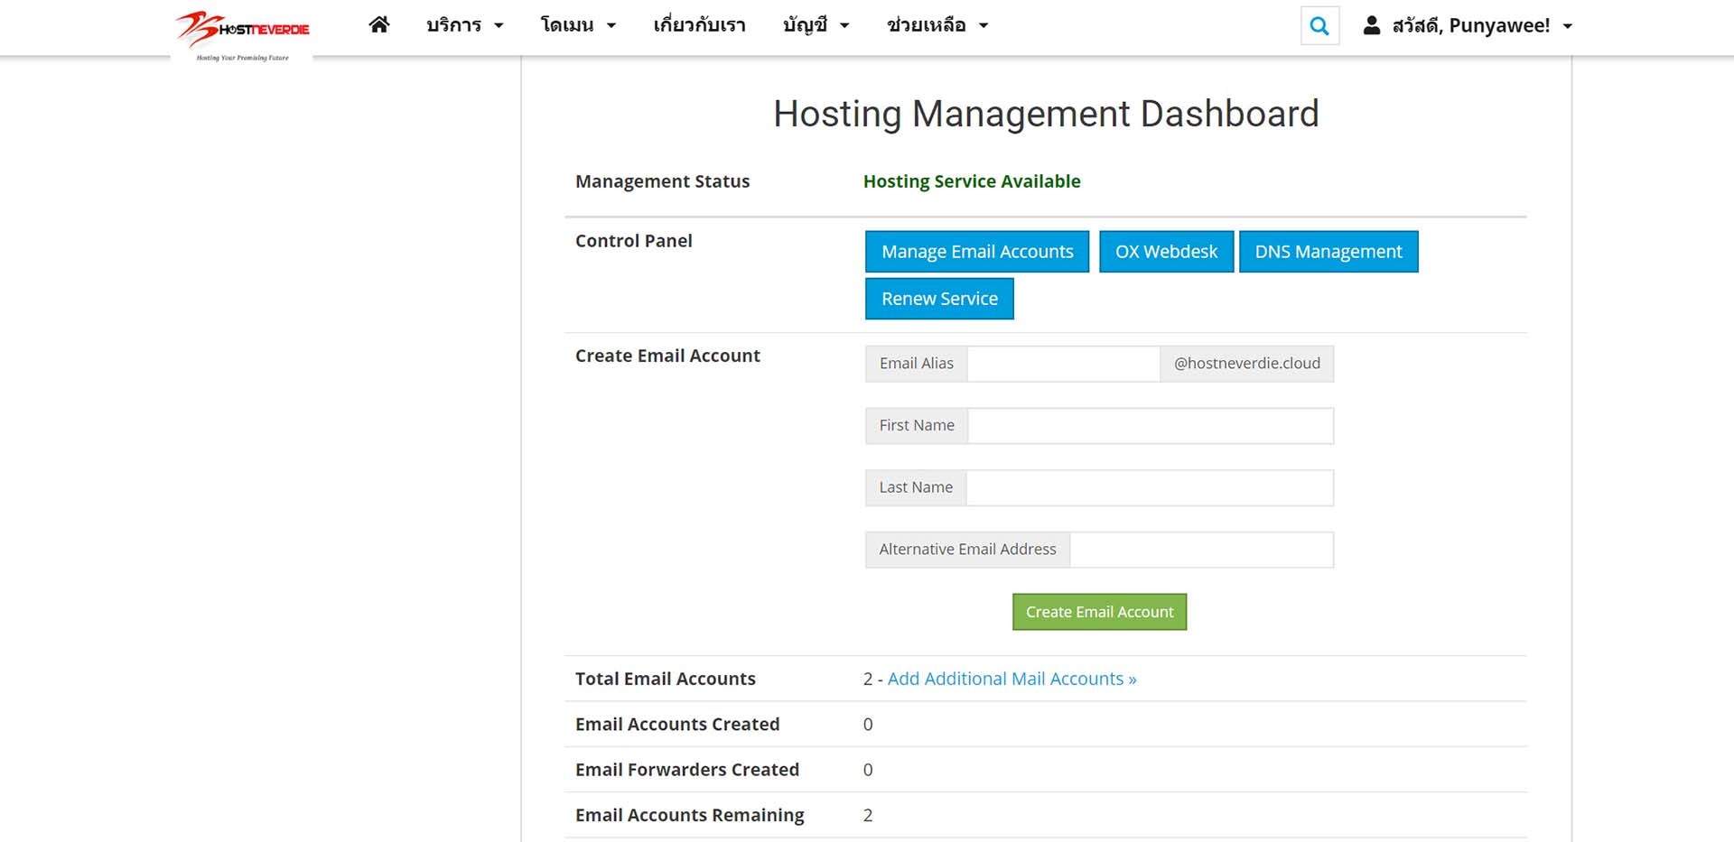
Task: Focus the Email Alias input field
Action: pyautogui.click(x=1063, y=364)
